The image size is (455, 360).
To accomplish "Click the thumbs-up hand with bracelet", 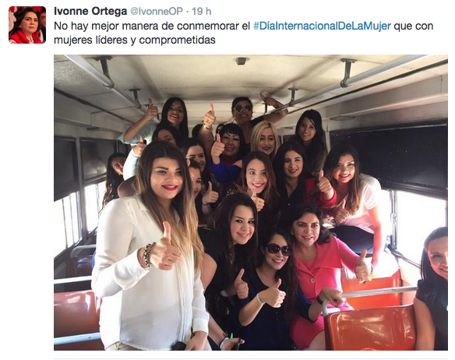I will [x=163, y=249].
